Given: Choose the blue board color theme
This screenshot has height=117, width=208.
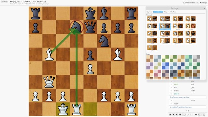Looking at the screenshot, I should [x=165, y=66].
